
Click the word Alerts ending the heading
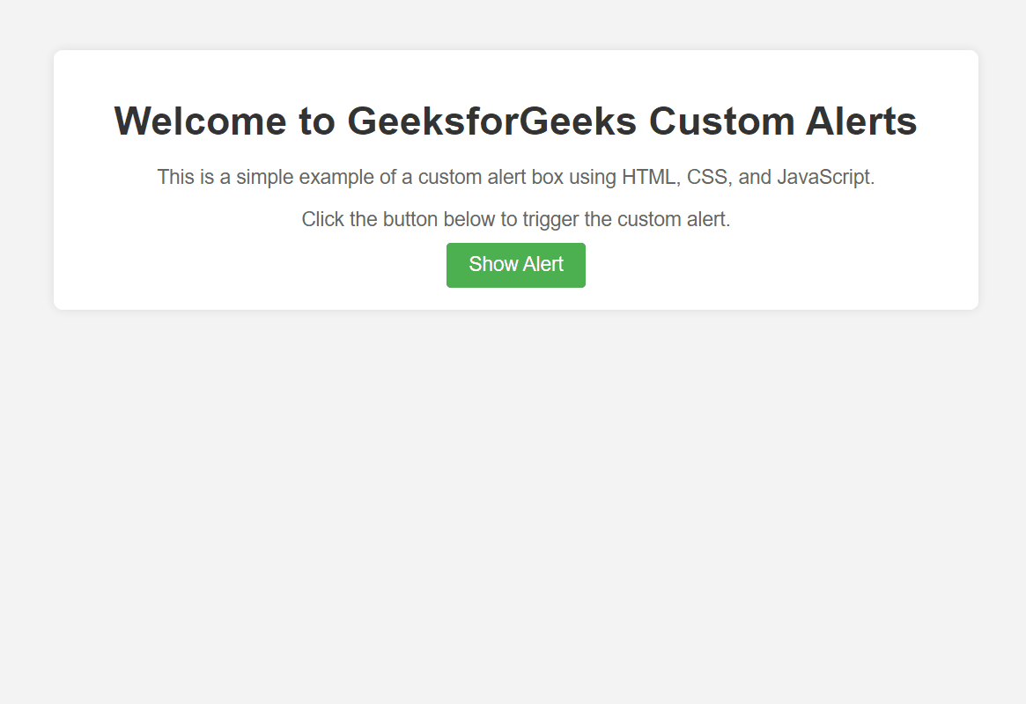coord(861,121)
